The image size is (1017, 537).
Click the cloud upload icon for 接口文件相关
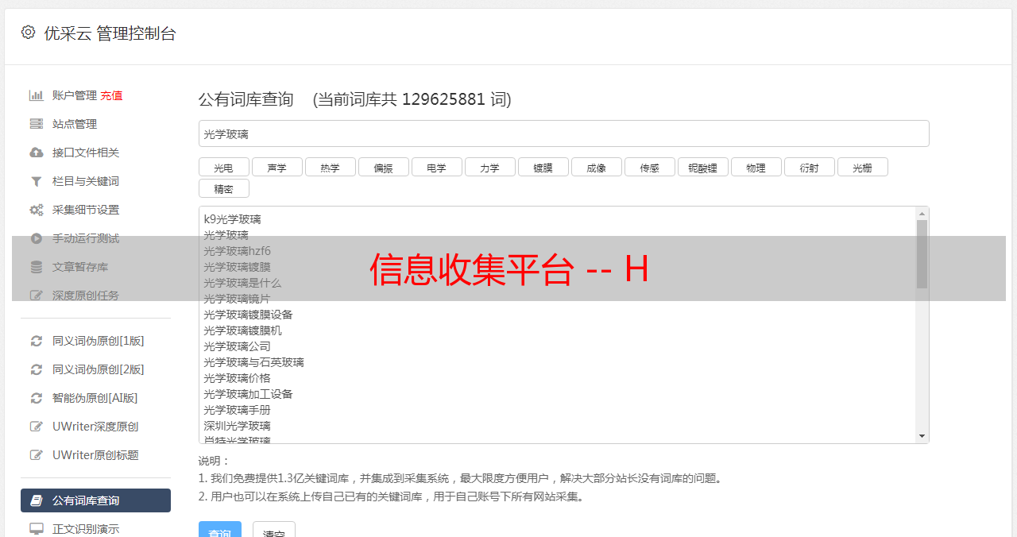coord(37,153)
